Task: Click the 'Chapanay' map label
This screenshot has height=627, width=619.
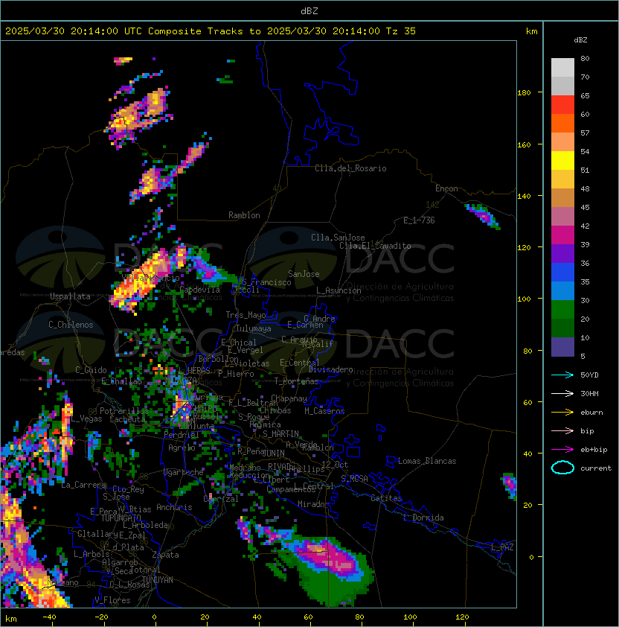Action: click(289, 398)
